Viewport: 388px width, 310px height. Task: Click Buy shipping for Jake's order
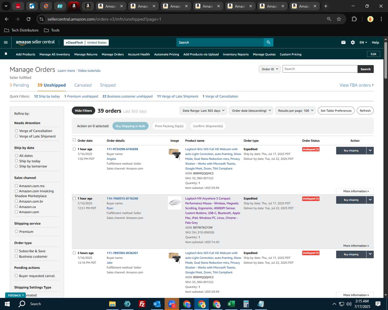coord(351,254)
